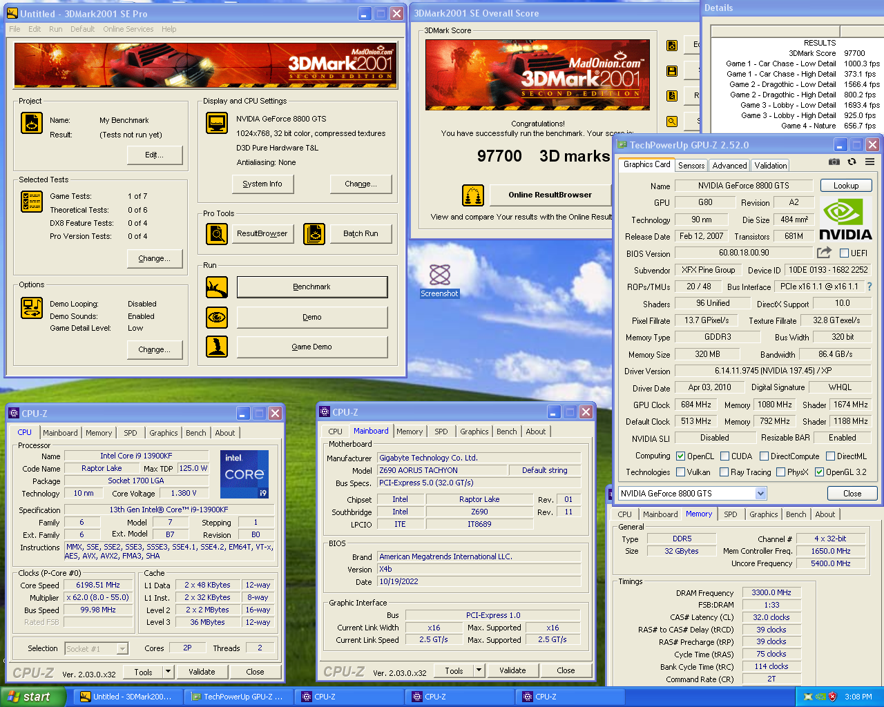Expand Tools dropdown arrow in left CPU-Z
The height and width of the screenshot is (707, 884).
coord(168,672)
